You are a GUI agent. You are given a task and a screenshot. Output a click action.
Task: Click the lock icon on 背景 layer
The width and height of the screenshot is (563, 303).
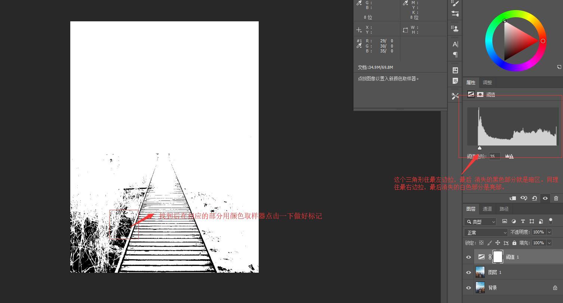pos(555,288)
